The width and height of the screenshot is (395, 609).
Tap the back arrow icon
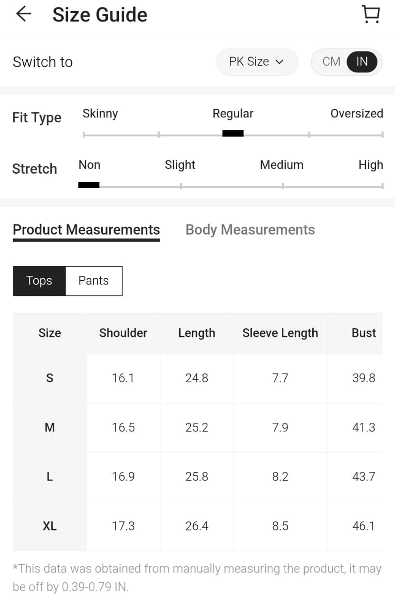pos(23,14)
